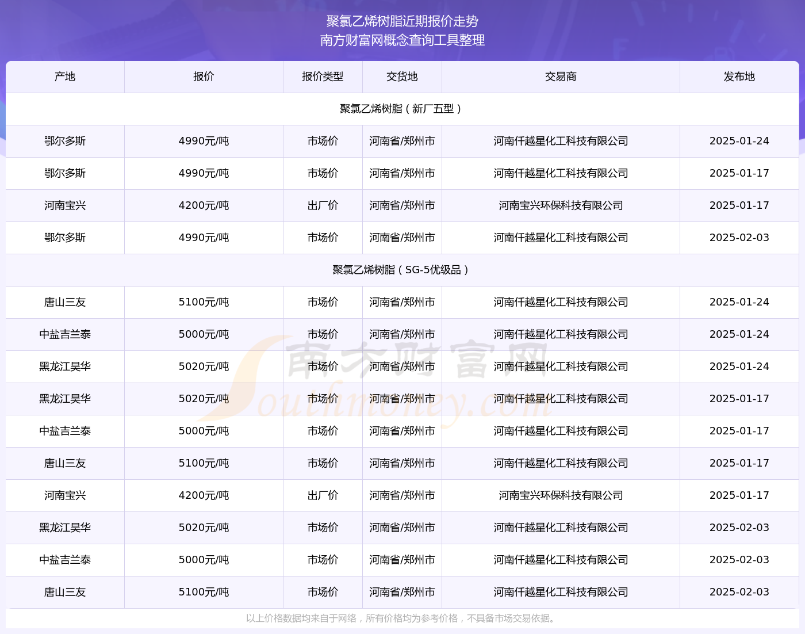805x634 pixels.
Task: Select 唐山三友 in the 2025-01-24 row
Action: point(65,302)
